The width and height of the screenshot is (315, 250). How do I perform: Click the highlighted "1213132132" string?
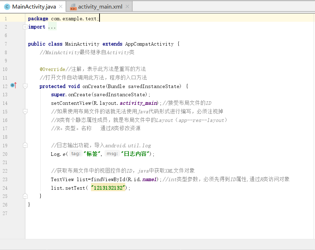[x=108, y=188]
